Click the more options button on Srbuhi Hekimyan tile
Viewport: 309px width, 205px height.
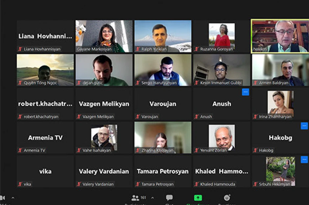(x=304, y=159)
